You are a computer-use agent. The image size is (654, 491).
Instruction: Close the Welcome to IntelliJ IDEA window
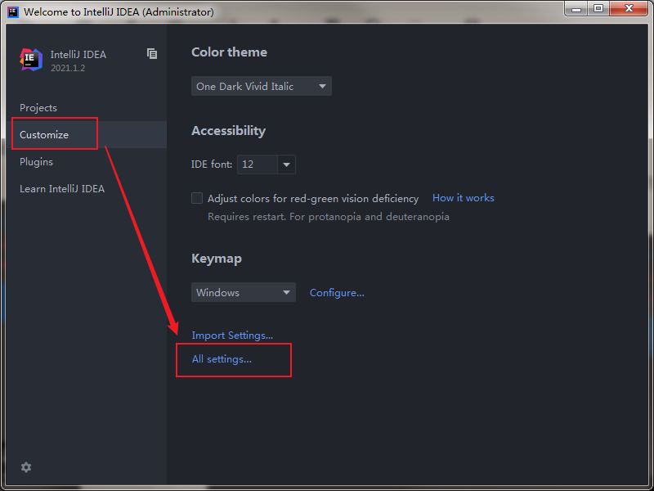tap(629, 9)
